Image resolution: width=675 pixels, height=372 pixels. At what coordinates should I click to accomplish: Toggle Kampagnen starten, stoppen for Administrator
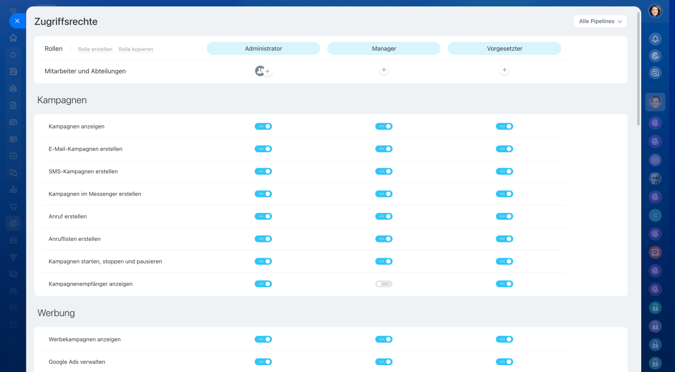coord(263,261)
